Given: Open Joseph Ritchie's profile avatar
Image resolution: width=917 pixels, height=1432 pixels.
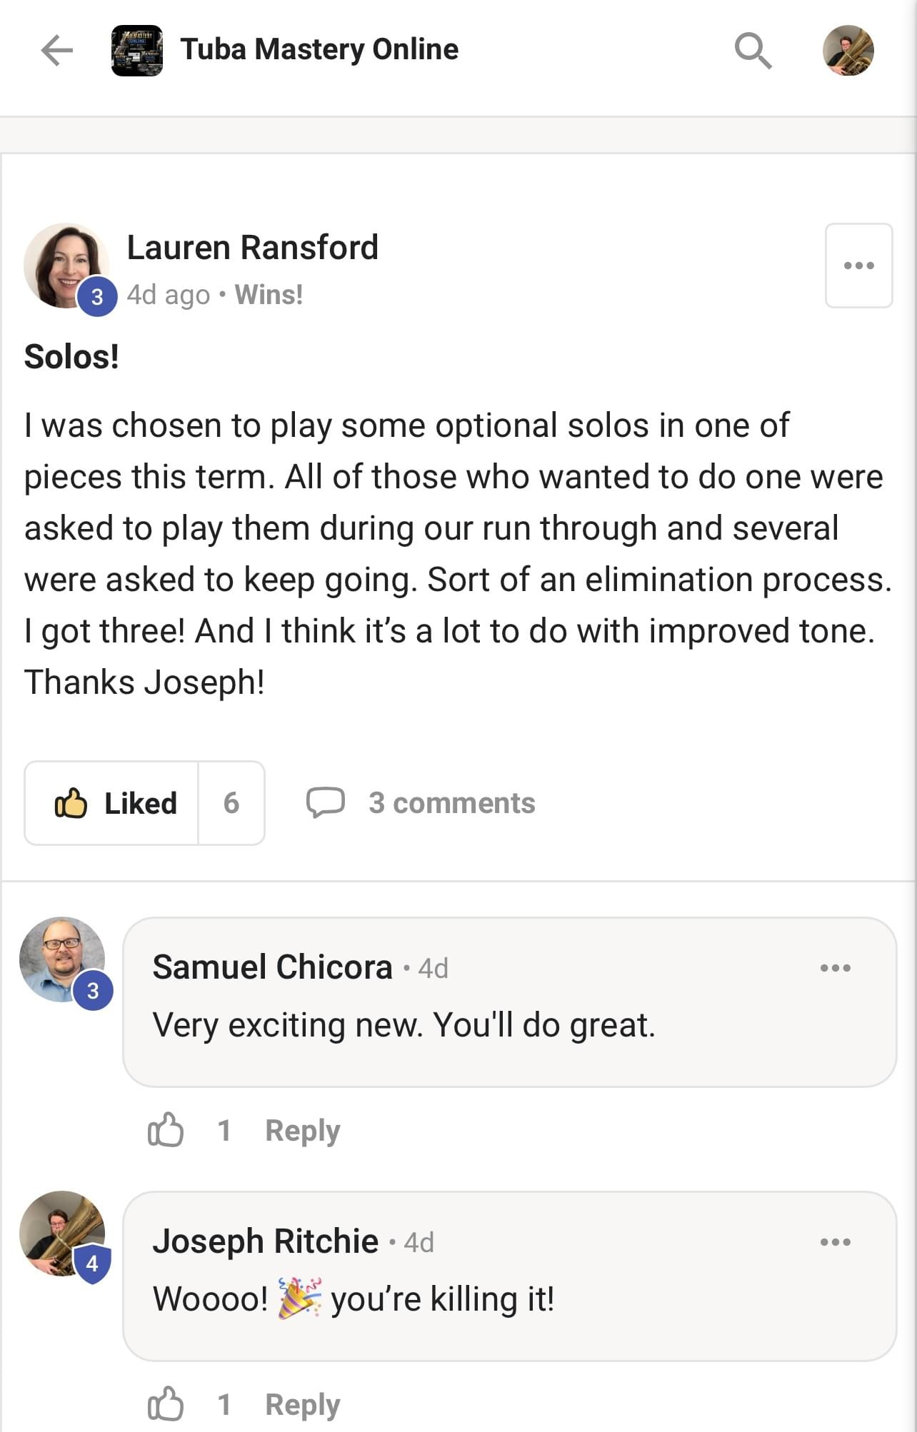Looking at the screenshot, I should [x=62, y=1234].
